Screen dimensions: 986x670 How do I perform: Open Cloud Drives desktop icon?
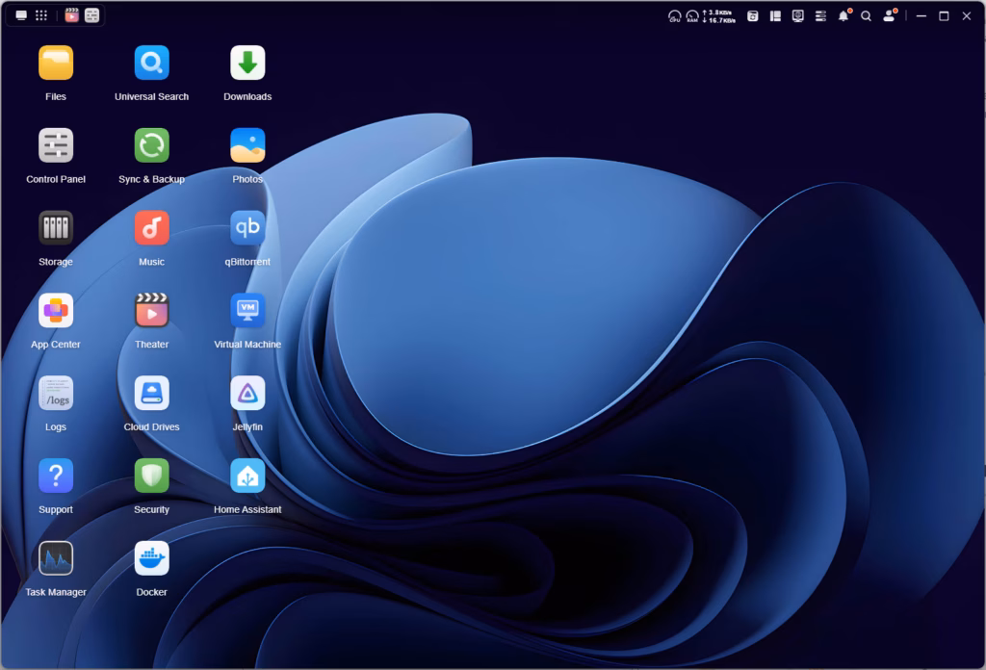(151, 394)
